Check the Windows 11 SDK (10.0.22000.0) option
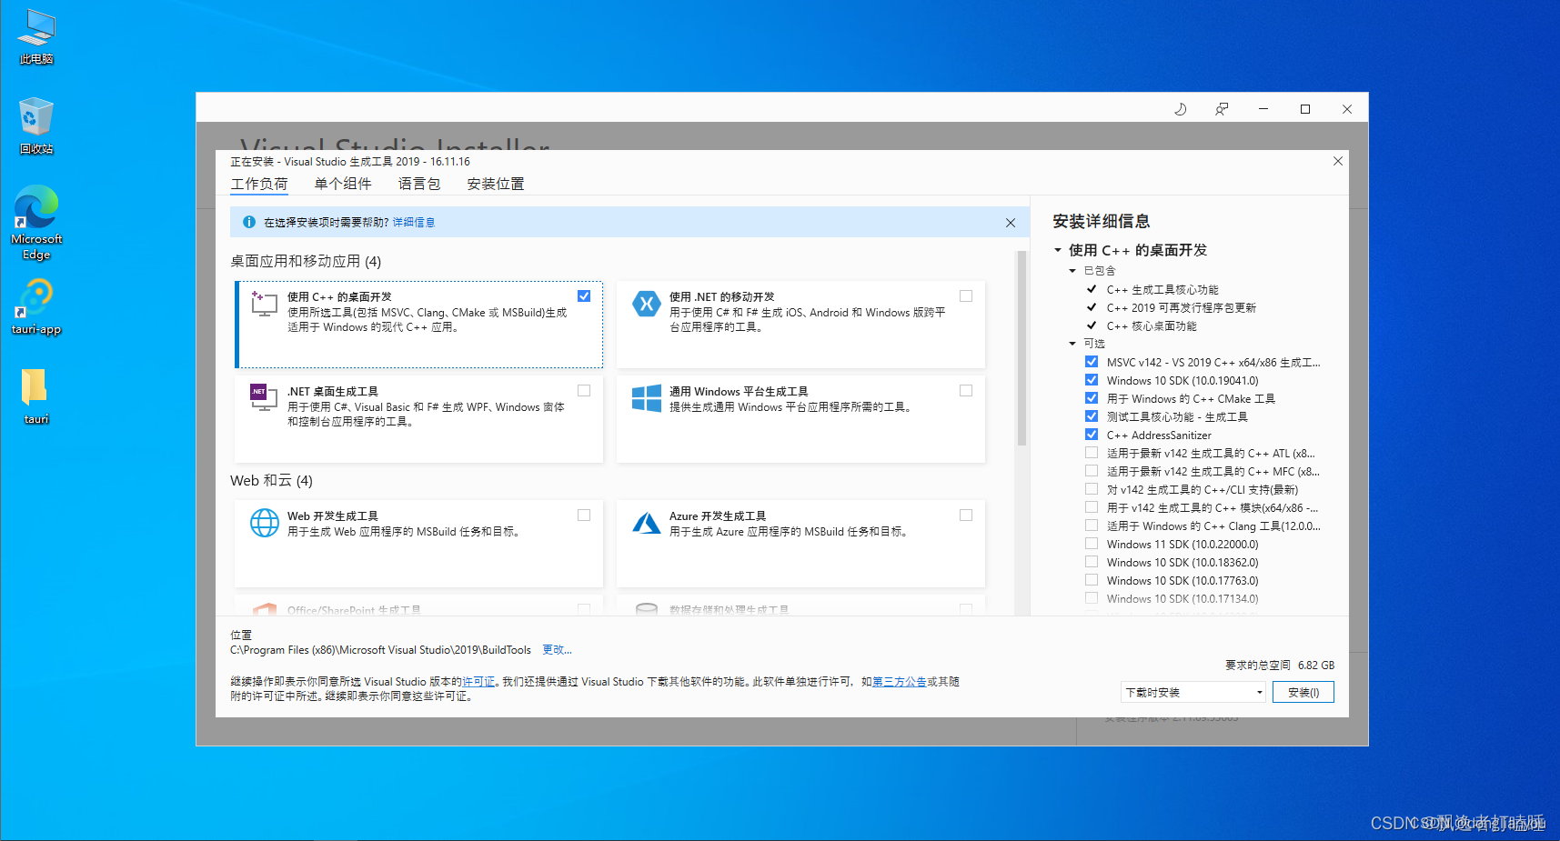This screenshot has width=1560, height=841. [1091, 543]
